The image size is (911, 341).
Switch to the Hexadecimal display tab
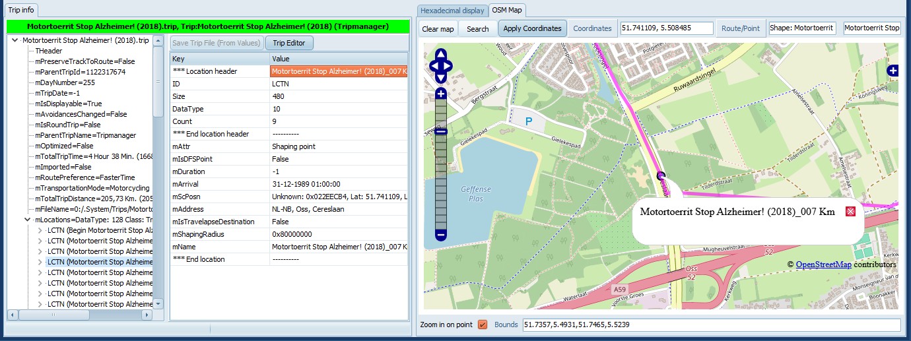point(452,11)
